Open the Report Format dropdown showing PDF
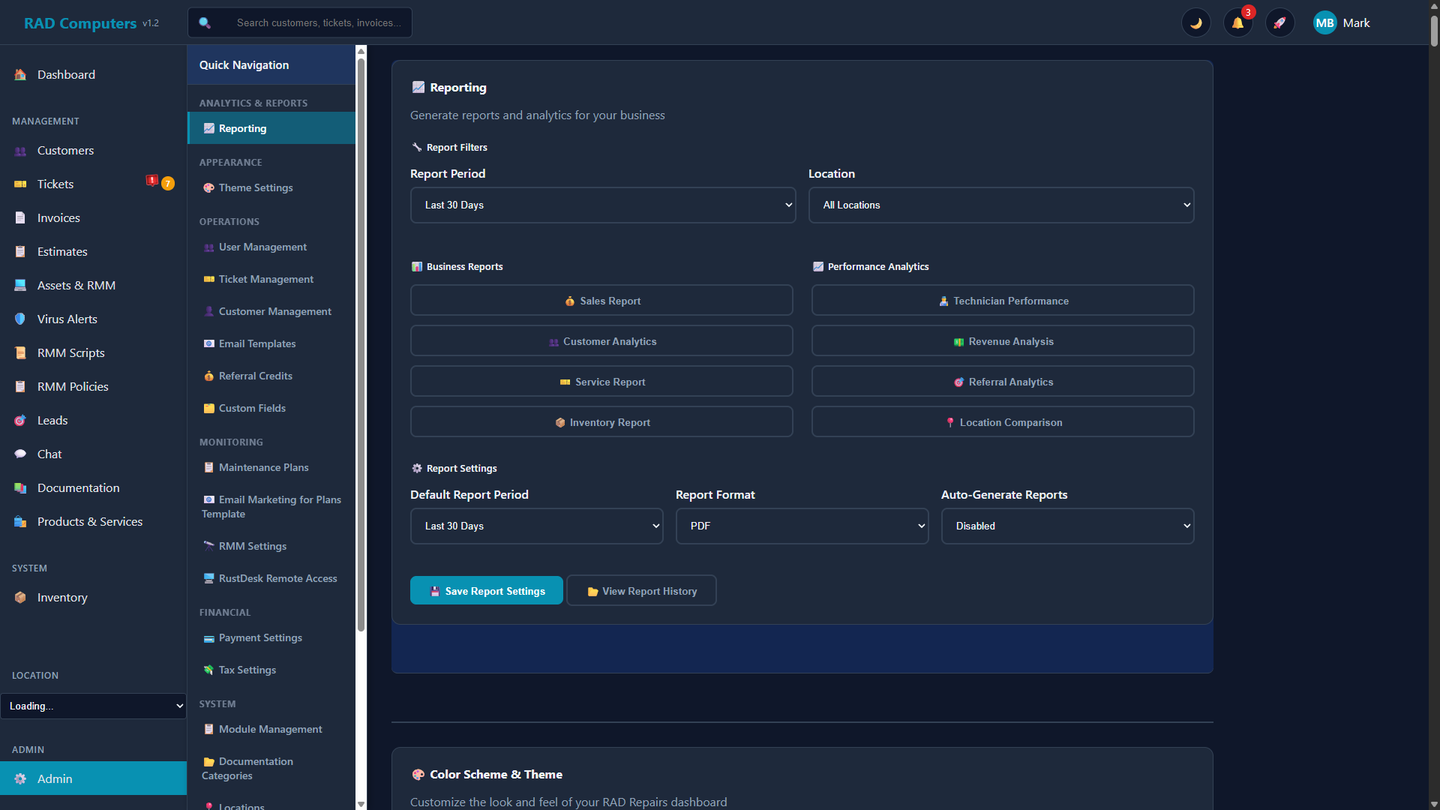 tap(802, 526)
